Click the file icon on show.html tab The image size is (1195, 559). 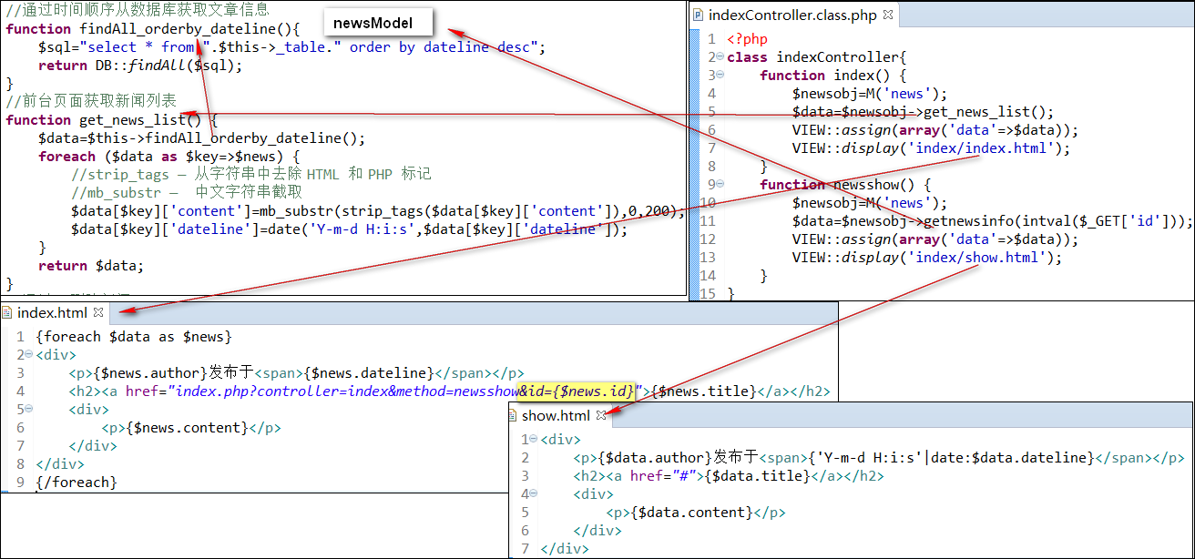(x=513, y=416)
